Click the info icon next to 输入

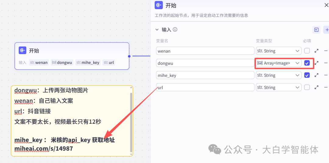175,29
